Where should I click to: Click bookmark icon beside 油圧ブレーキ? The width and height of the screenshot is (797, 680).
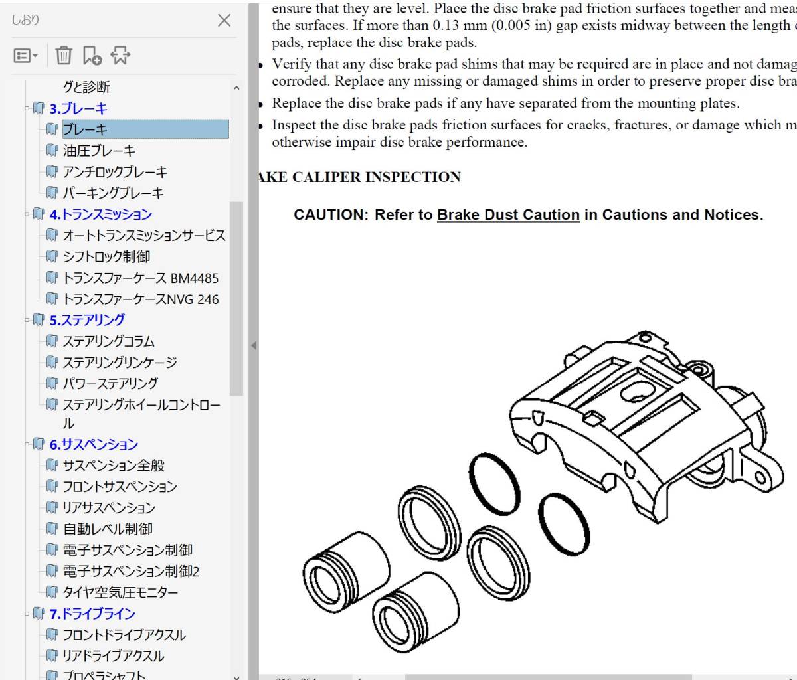(52, 151)
